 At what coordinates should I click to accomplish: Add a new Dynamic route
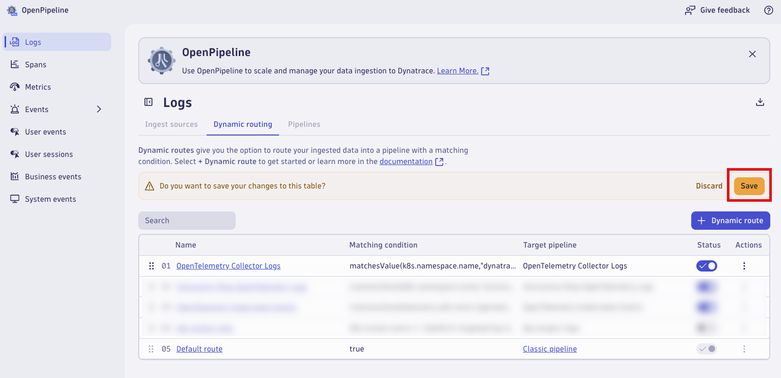point(730,221)
